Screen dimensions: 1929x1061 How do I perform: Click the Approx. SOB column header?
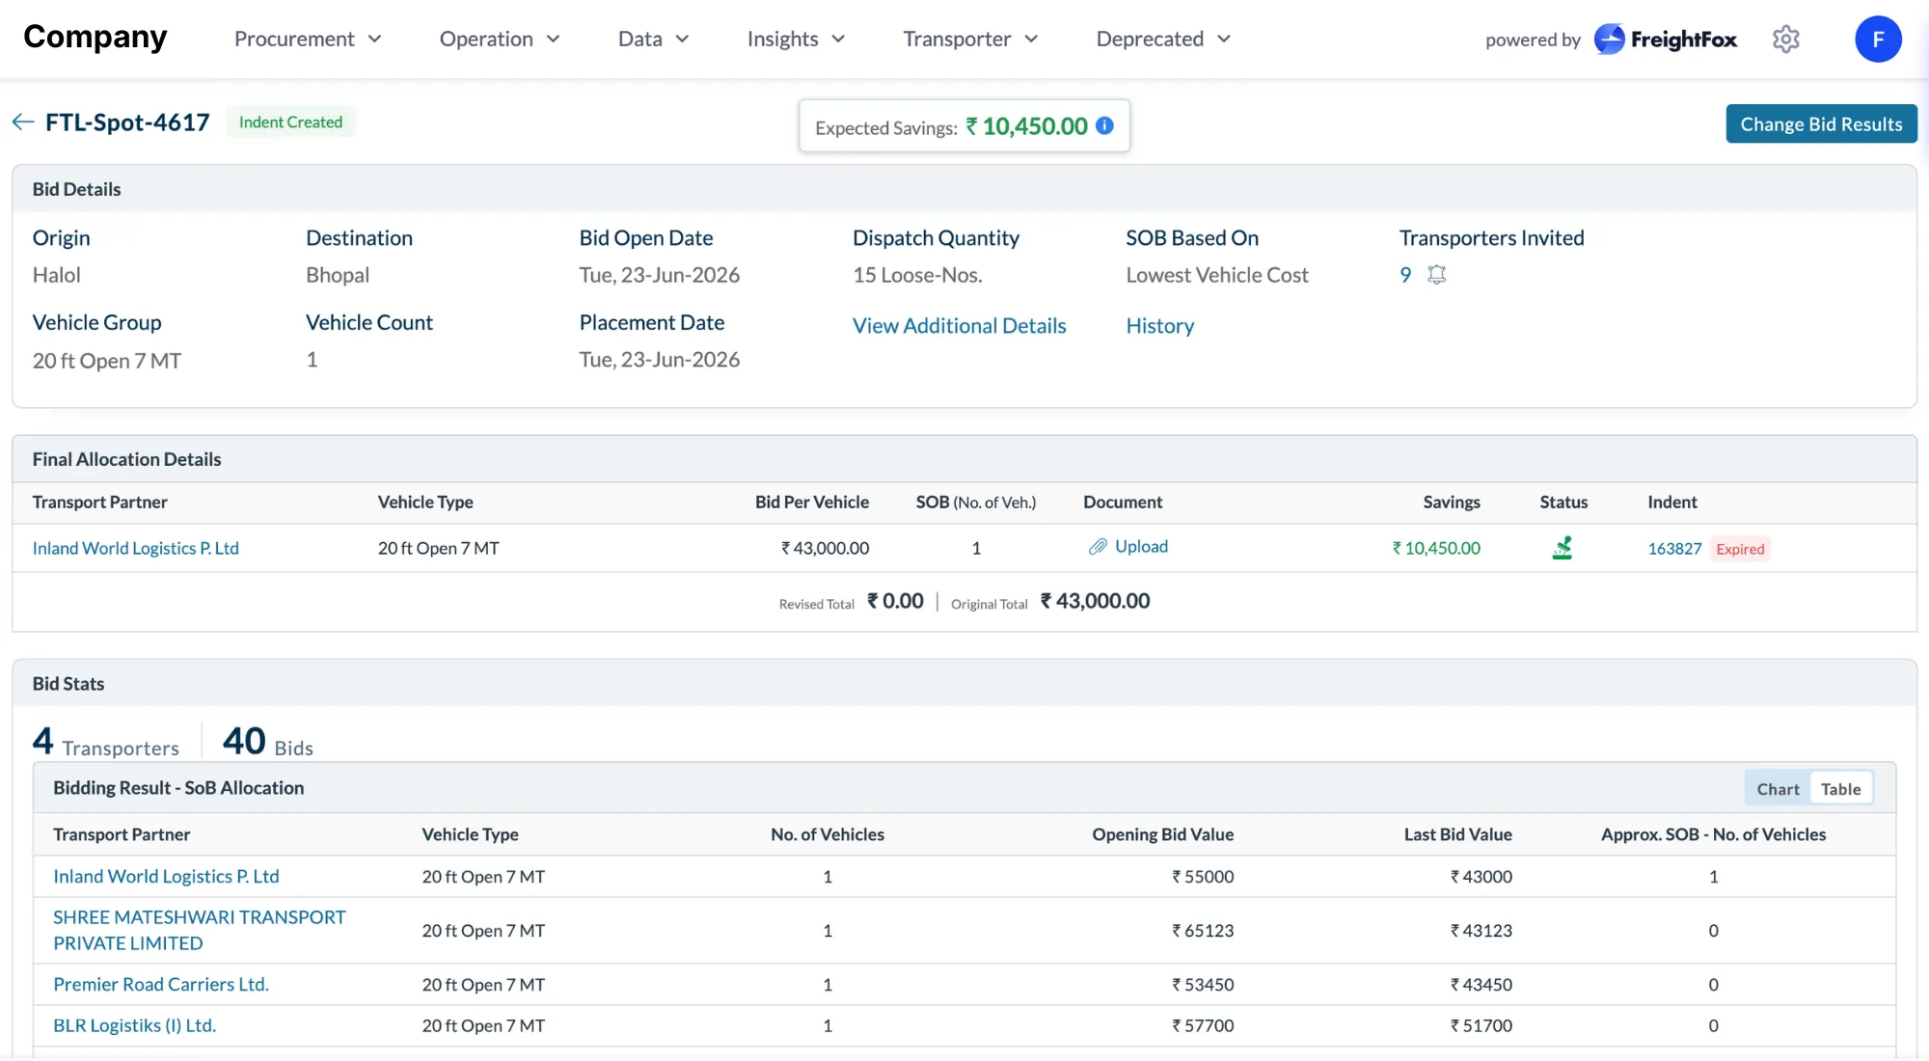click(x=1713, y=834)
